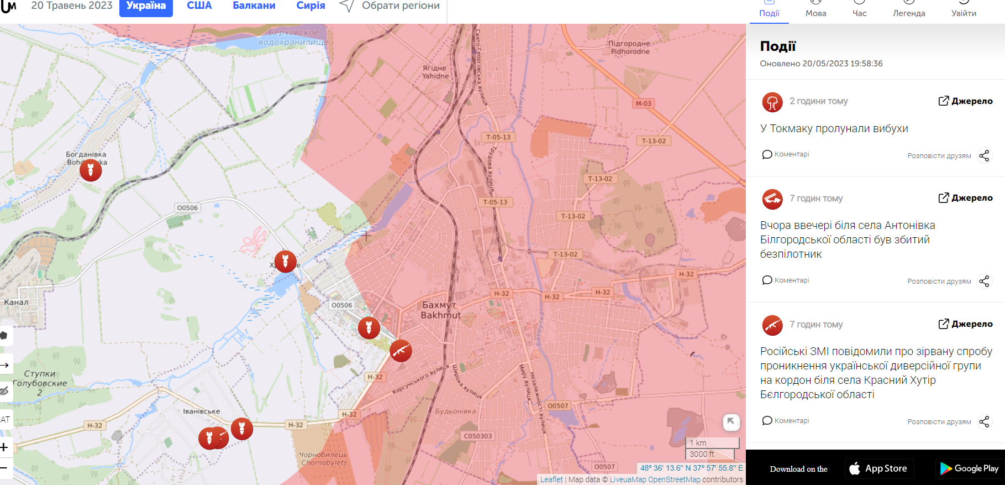The image size is (1005, 485).
Task: Open the Tokmak explosion event icon
Action: coord(772,102)
